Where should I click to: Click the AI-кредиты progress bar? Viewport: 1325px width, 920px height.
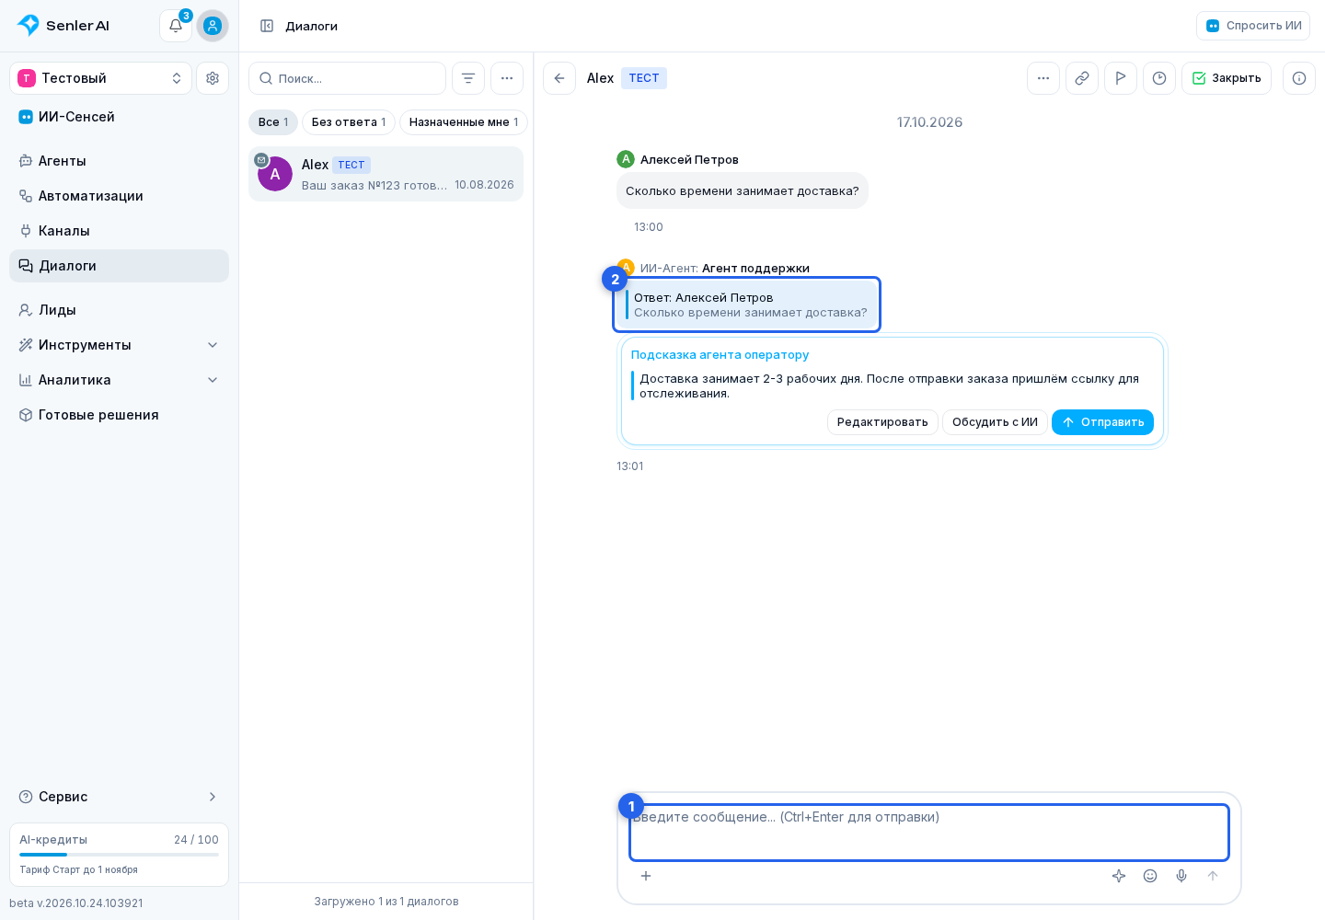tap(120, 855)
